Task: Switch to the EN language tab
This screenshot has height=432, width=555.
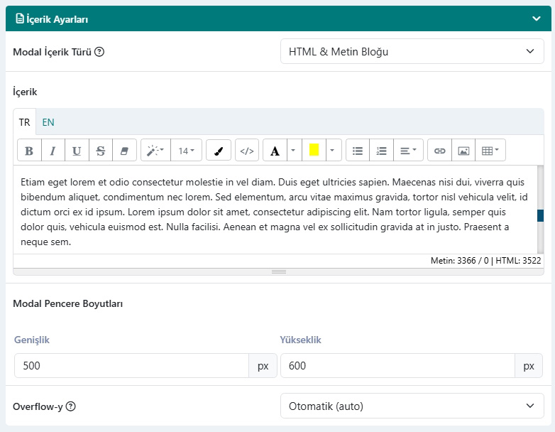Action: 48,122
